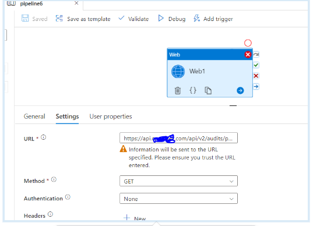Viewport: 313px width, 226px height.
Task: Click the red error badge on Web activity
Action: coord(248,54)
